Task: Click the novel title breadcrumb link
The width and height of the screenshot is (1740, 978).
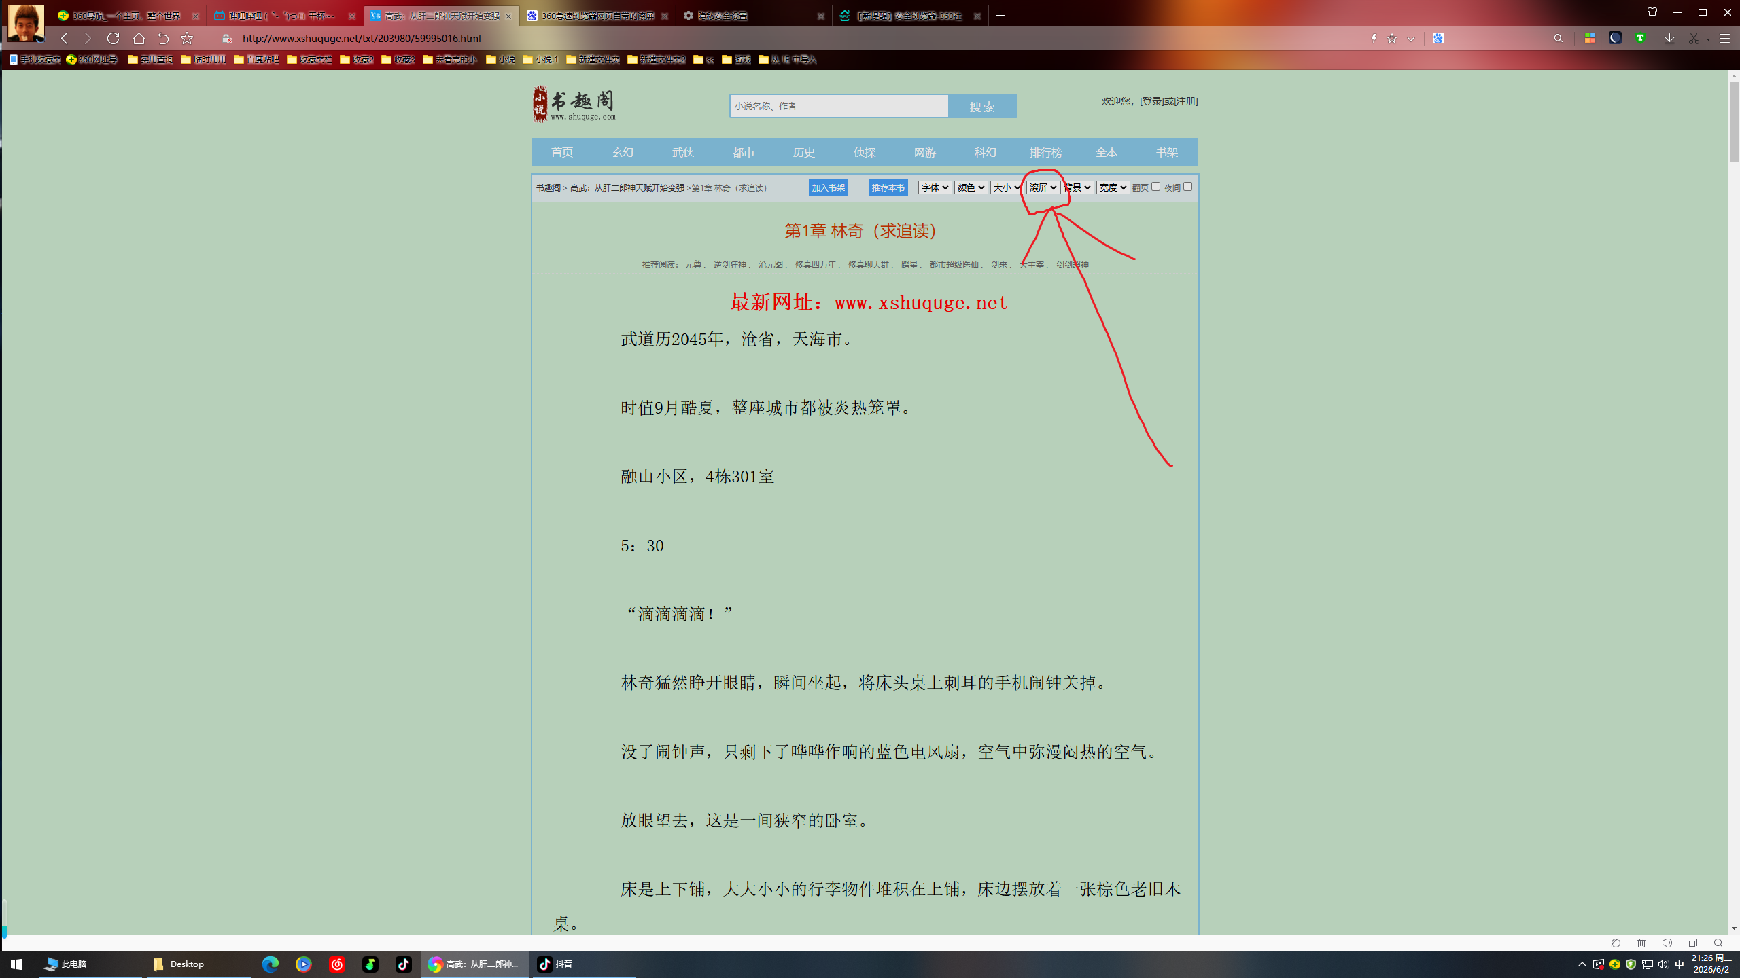Action: click(627, 188)
